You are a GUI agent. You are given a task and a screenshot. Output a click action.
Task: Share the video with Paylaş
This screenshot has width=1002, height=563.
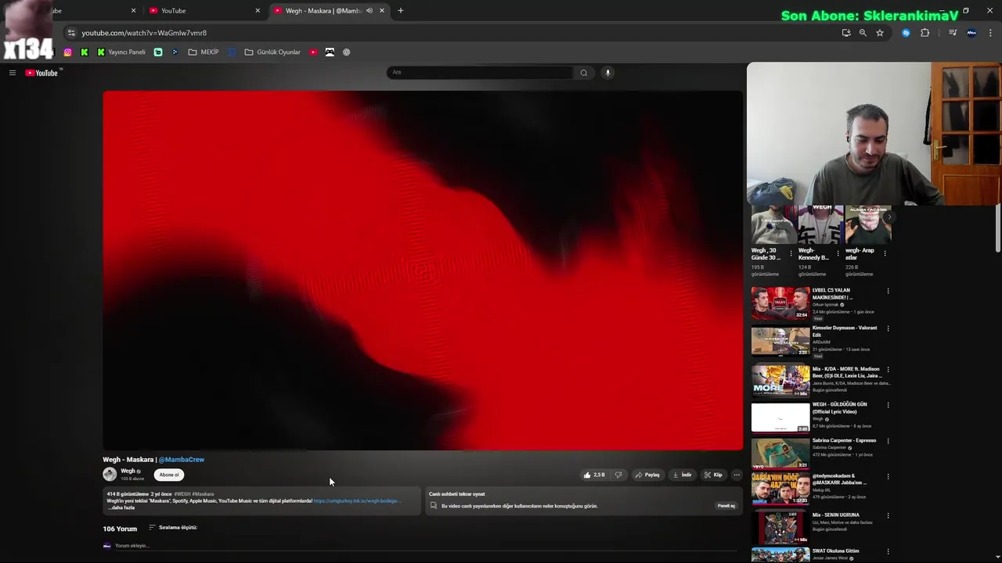pyautogui.click(x=647, y=475)
